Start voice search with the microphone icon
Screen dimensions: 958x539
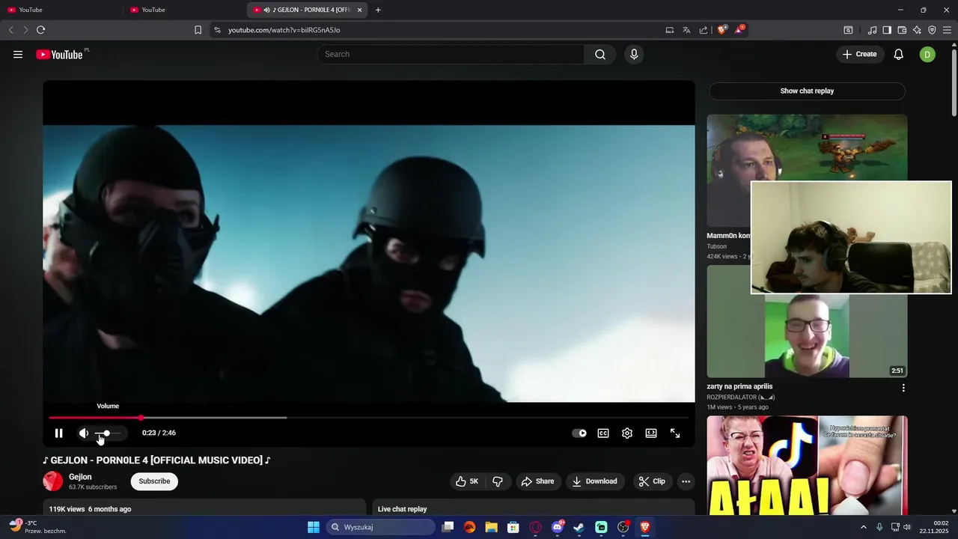[x=634, y=54]
